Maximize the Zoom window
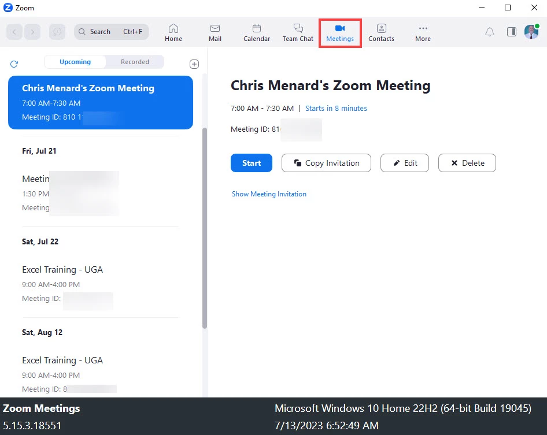Screen dimensions: 547x435 point(508,8)
